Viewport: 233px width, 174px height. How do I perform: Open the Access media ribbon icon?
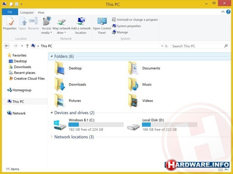47,21
